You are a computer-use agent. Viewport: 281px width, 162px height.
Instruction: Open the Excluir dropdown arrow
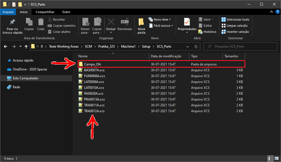coord(111,33)
